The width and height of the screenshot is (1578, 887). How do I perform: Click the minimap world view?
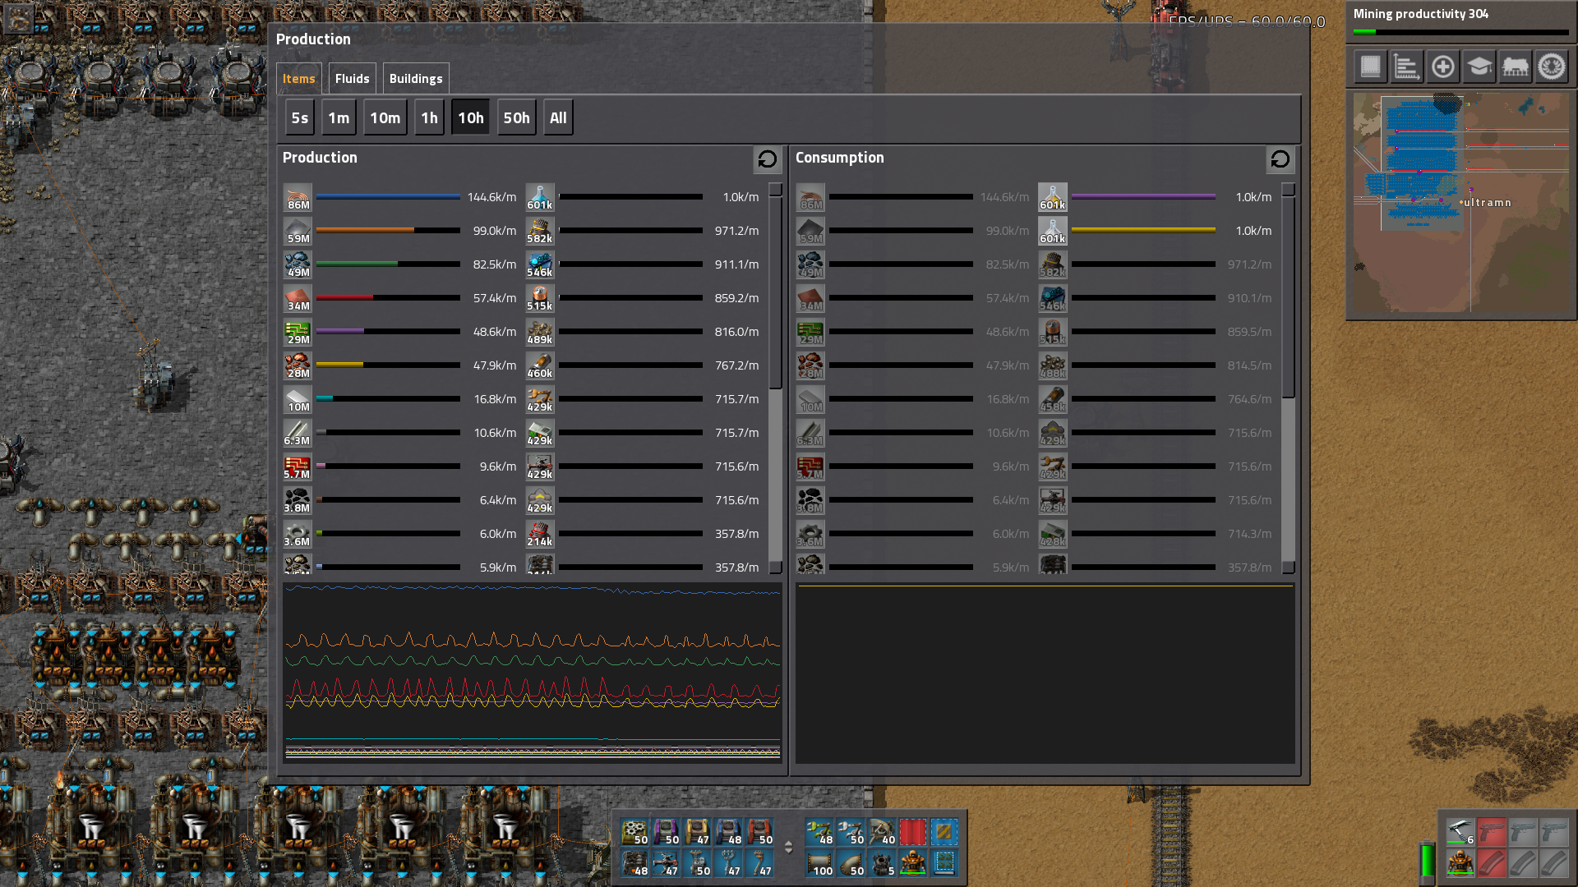(1461, 203)
